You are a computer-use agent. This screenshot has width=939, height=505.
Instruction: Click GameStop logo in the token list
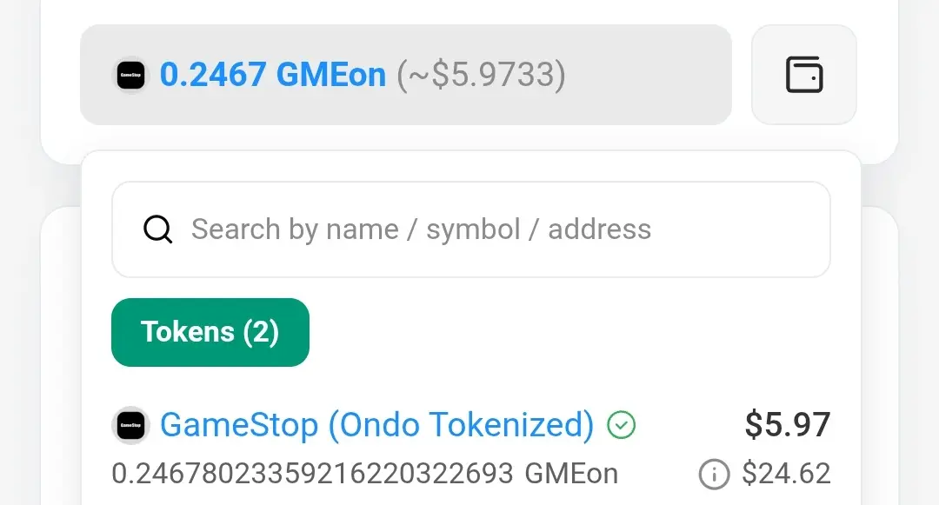coord(130,426)
